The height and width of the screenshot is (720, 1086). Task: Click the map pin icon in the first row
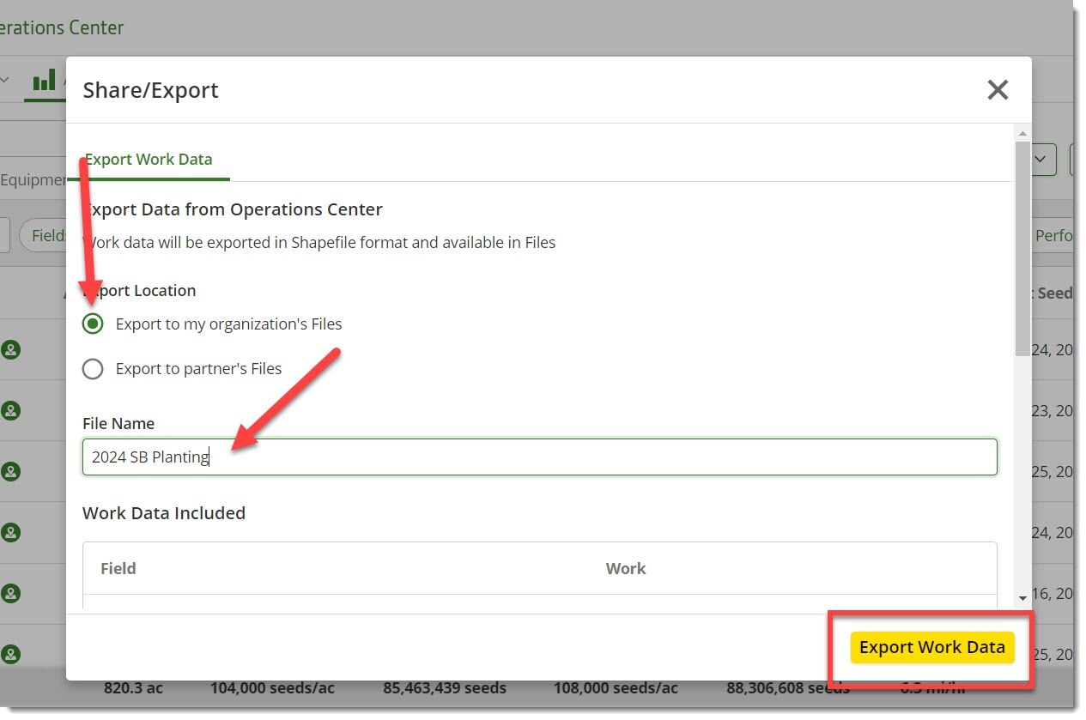[x=12, y=349]
